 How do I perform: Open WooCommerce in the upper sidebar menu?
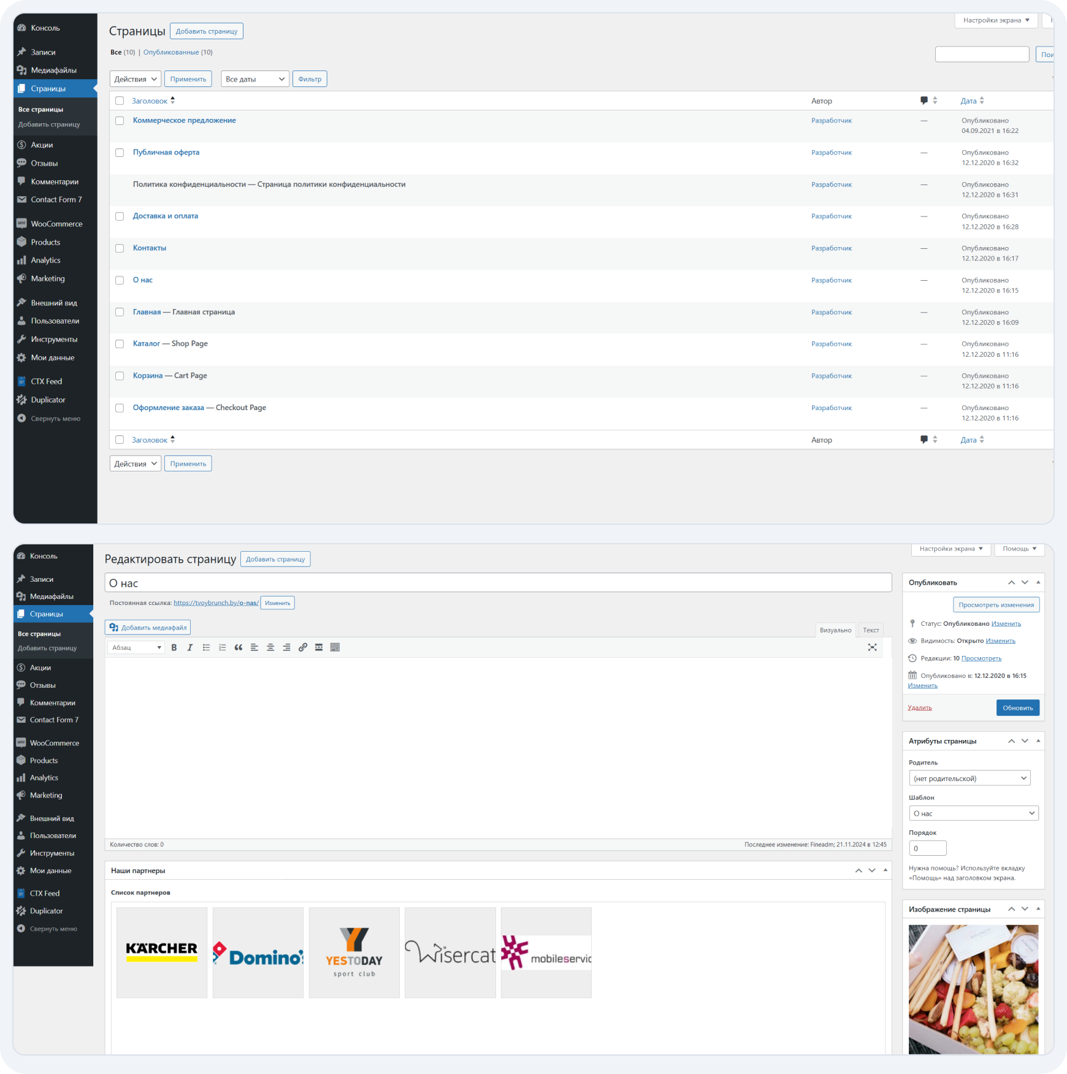coord(56,224)
